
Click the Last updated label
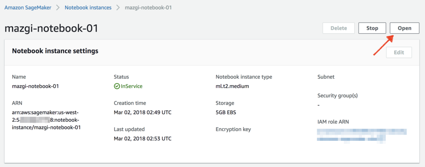129,129
